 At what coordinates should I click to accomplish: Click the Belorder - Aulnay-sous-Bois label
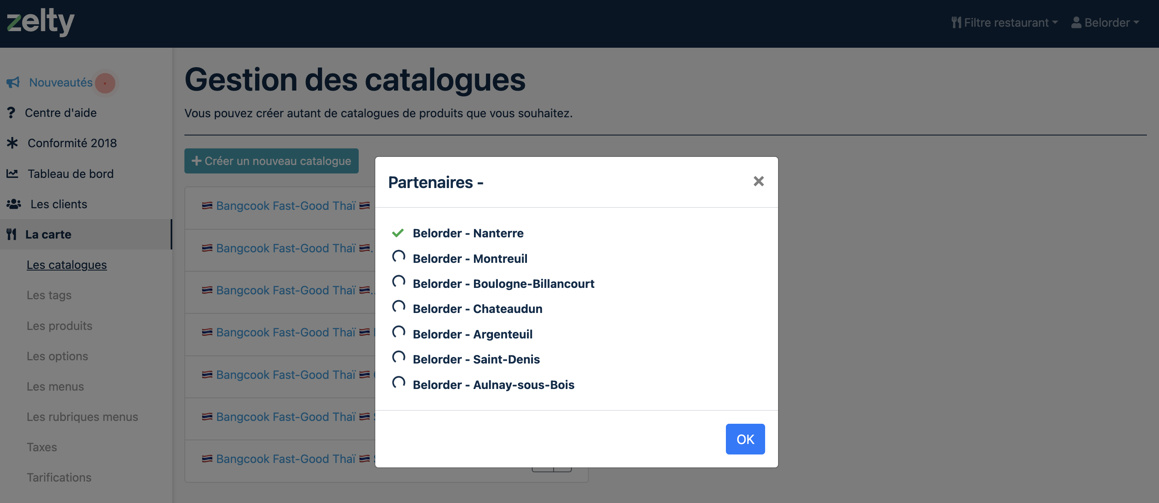point(493,385)
